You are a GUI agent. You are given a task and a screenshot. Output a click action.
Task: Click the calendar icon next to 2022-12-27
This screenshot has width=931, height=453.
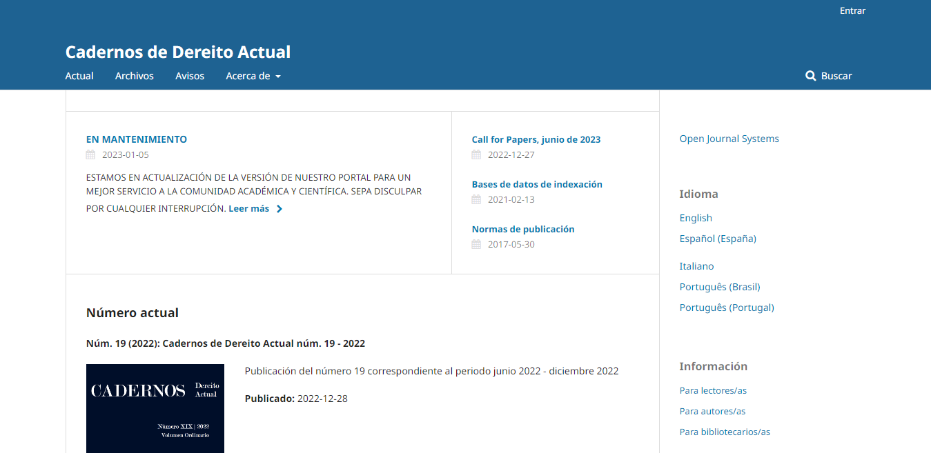coord(476,154)
